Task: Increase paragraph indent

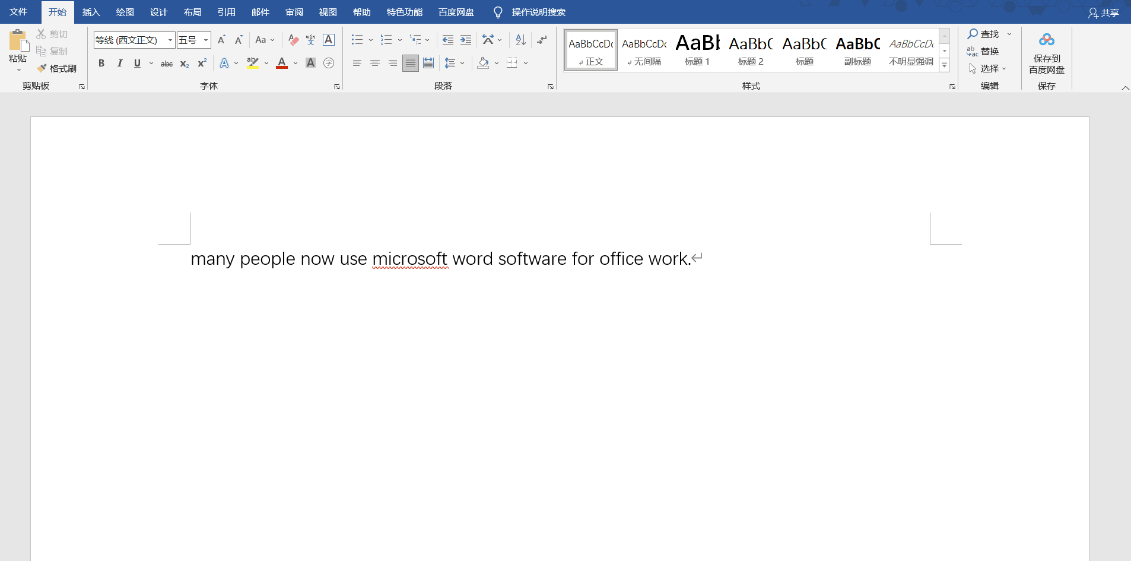Action: pos(466,40)
